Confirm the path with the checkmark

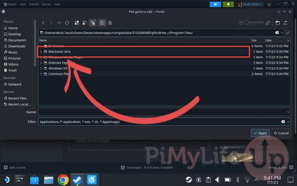[288, 33]
